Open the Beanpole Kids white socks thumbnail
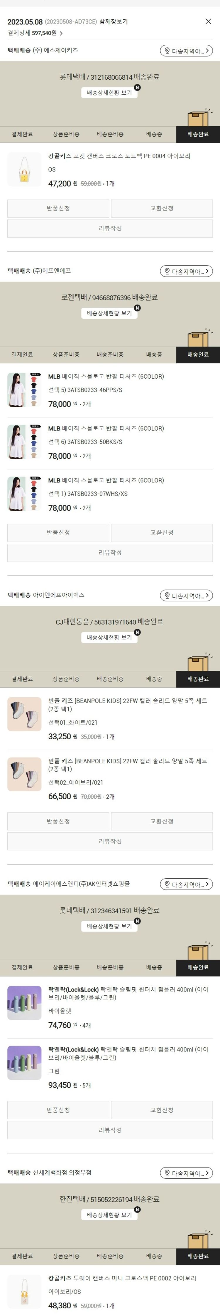The image size is (220, 1316). pyautogui.click(x=24, y=714)
